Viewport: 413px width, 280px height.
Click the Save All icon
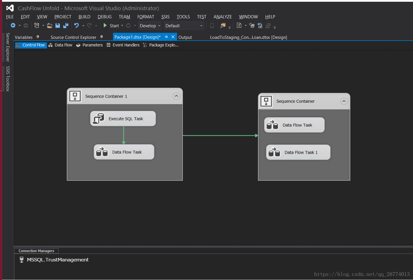click(x=66, y=26)
